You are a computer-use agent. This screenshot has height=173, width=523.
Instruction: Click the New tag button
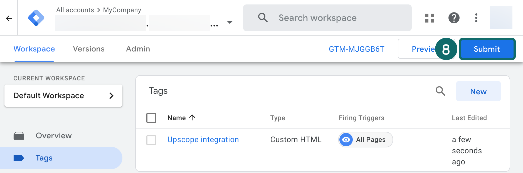click(x=478, y=92)
